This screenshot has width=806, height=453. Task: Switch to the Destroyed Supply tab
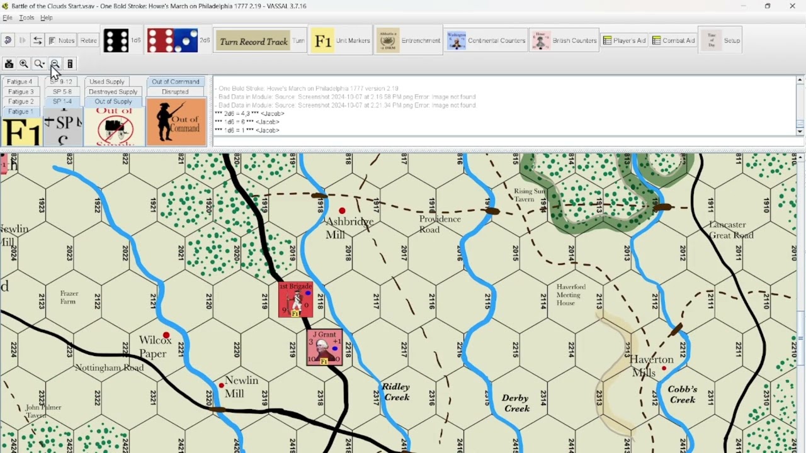[113, 91]
